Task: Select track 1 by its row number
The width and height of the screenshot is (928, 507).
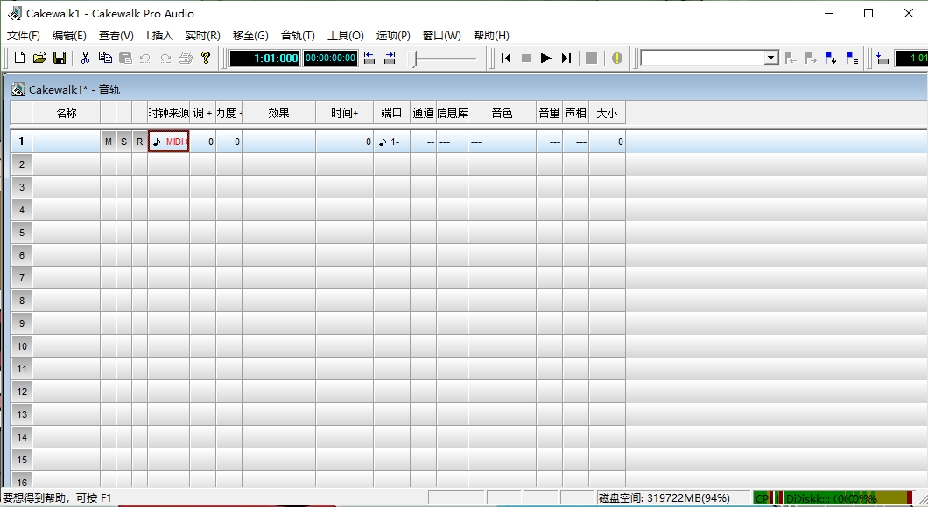Action: (20, 141)
